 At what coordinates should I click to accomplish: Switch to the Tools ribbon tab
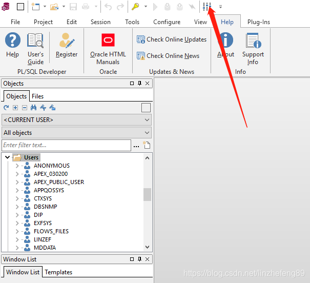(x=132, y=22)
